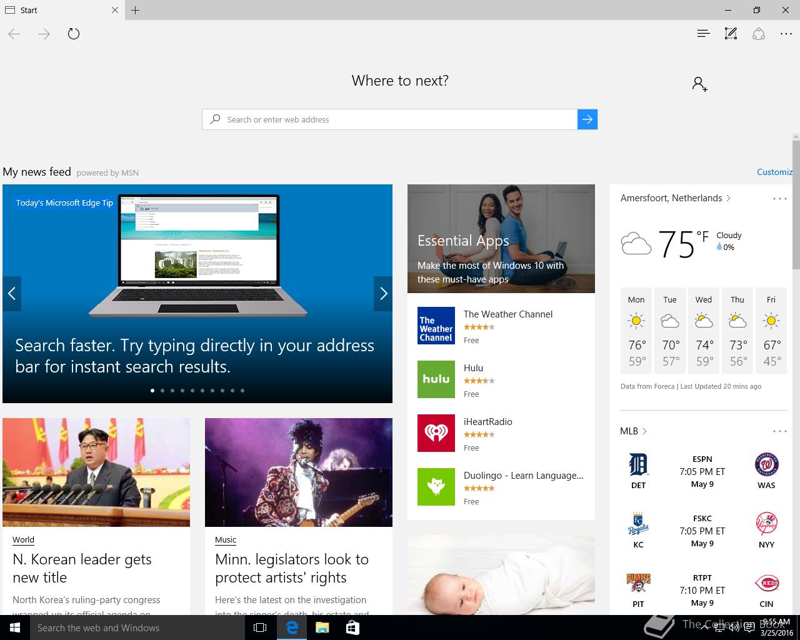Click the Cincinnati Reds CIN logo

point(766,584)
